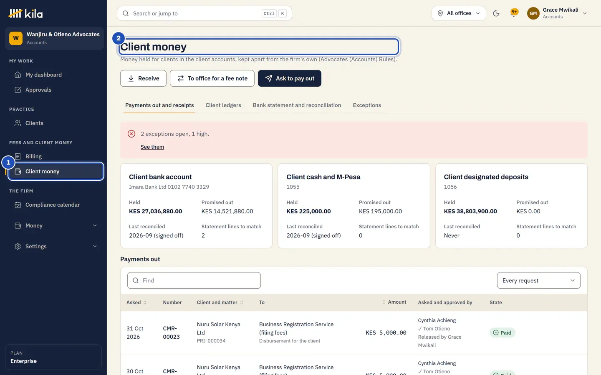Focus the Search or jump to field
The height and width of the screenshot is (375, 601).
tap(205, 13)
